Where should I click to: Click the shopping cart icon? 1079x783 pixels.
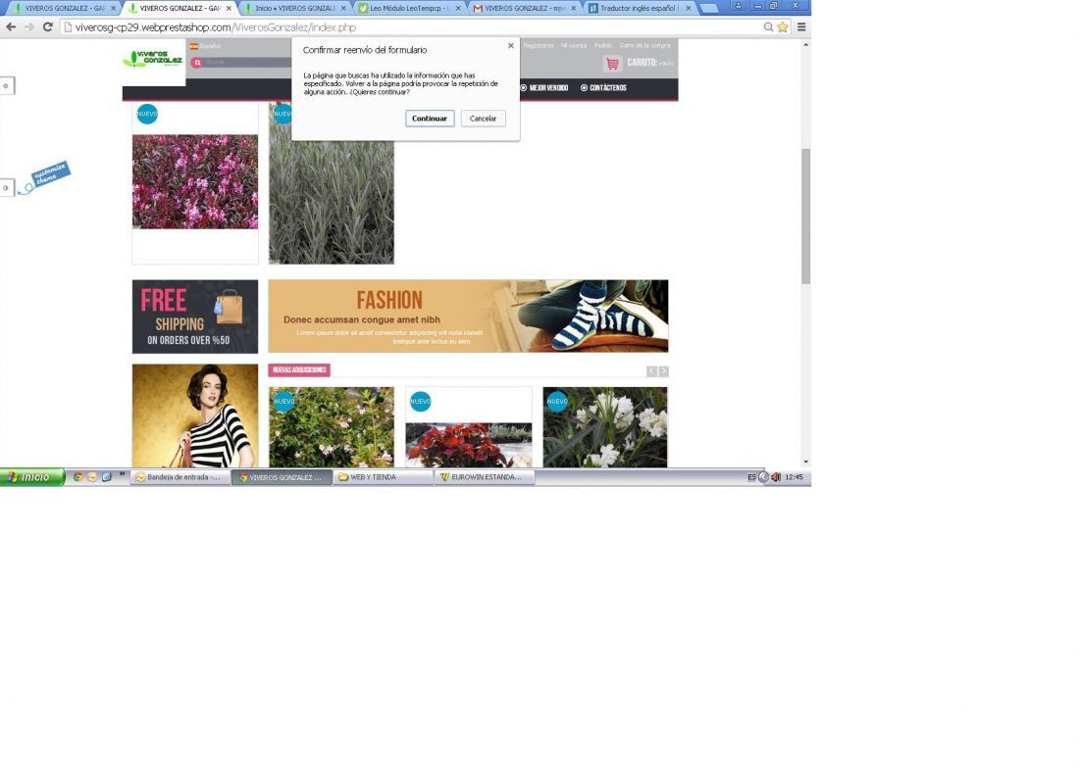[612, 64]
